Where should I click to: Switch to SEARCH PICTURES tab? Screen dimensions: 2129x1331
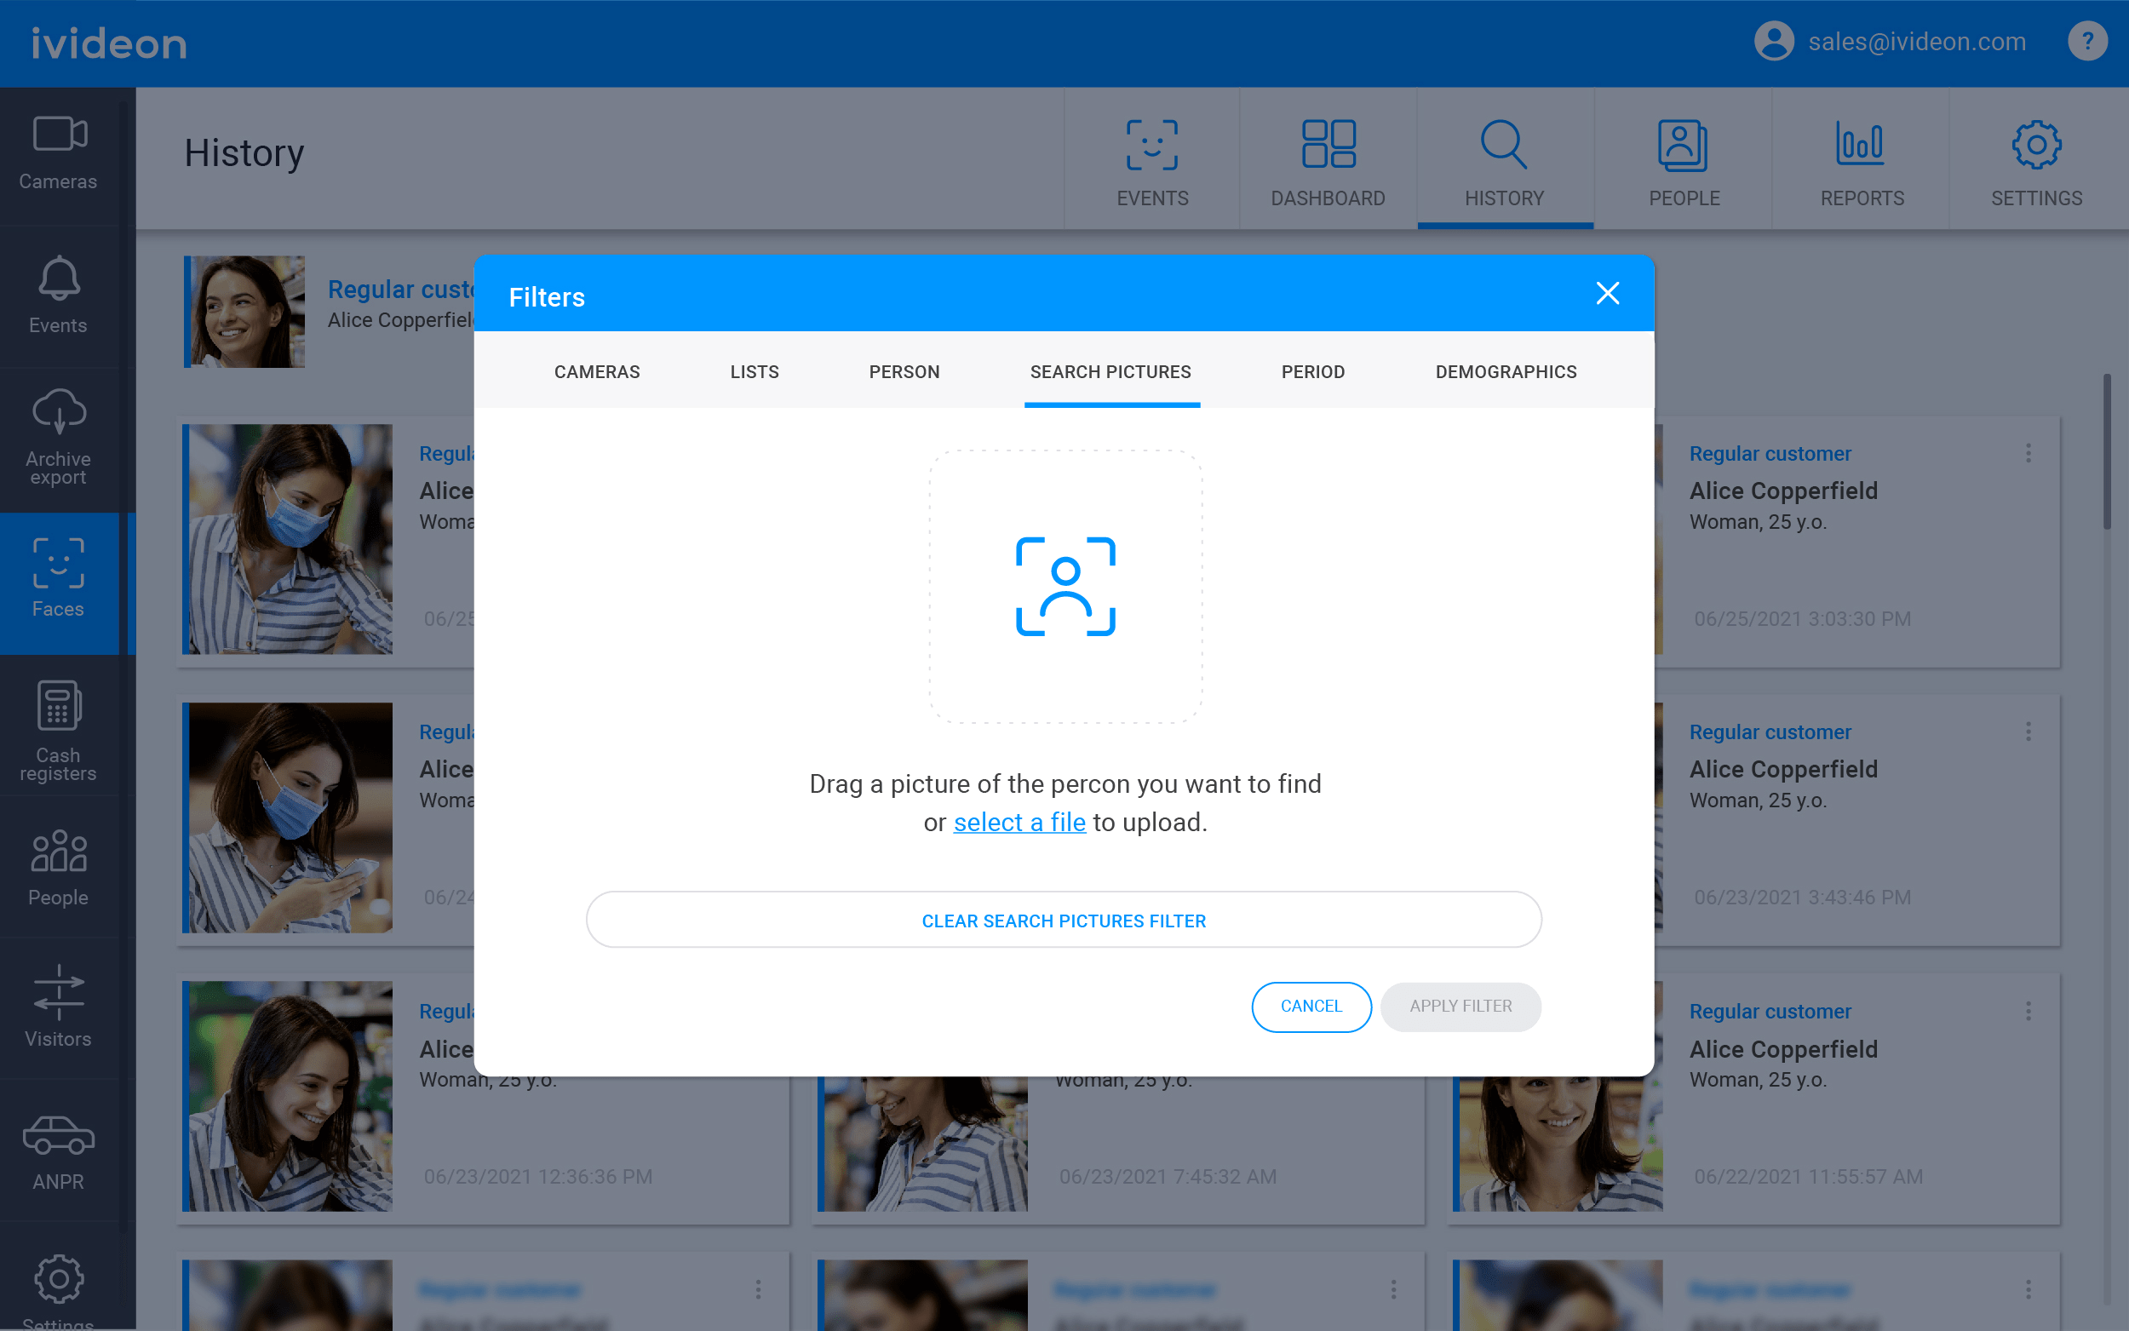[1111, 371]
